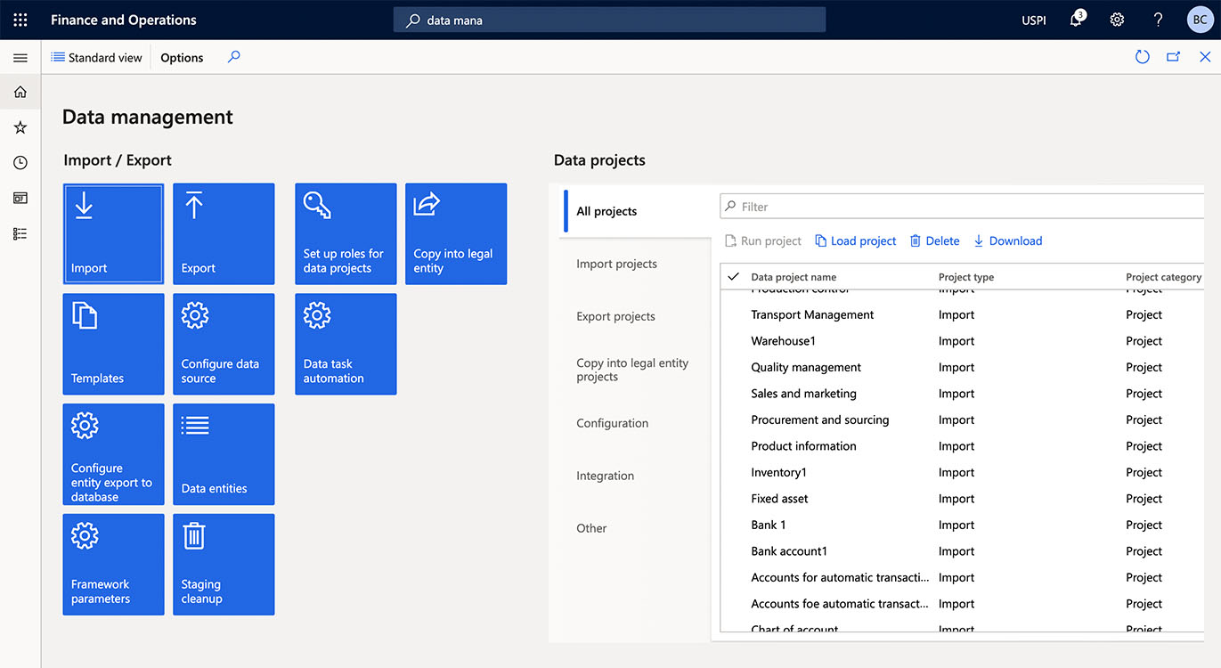Open notifications bell icon
Screen dimensions: 1221x668
tap(1077, 20)
